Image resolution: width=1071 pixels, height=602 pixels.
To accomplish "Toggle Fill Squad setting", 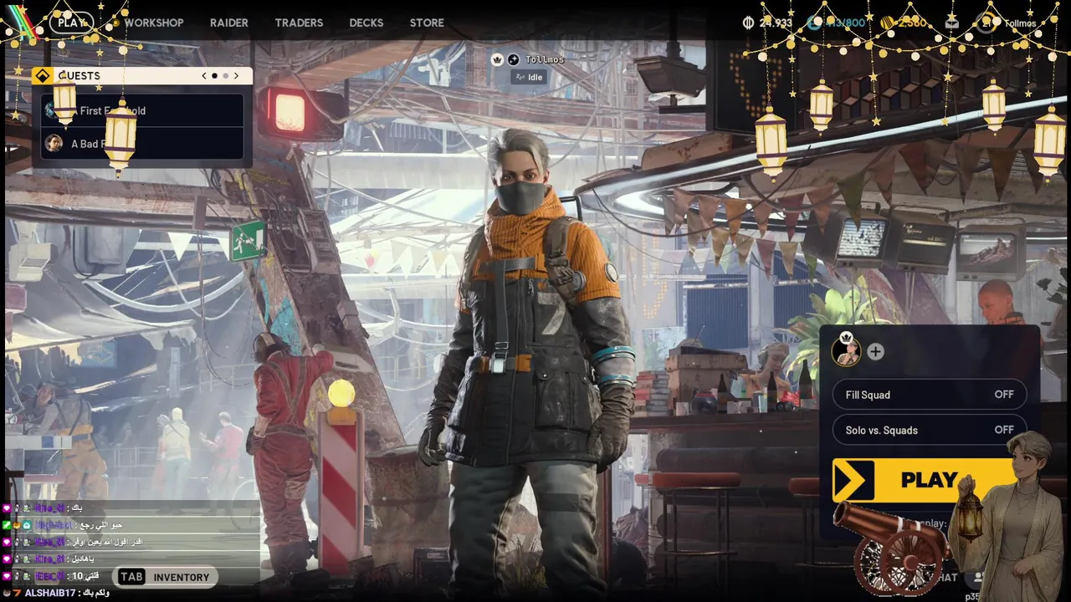I will 930,395.
